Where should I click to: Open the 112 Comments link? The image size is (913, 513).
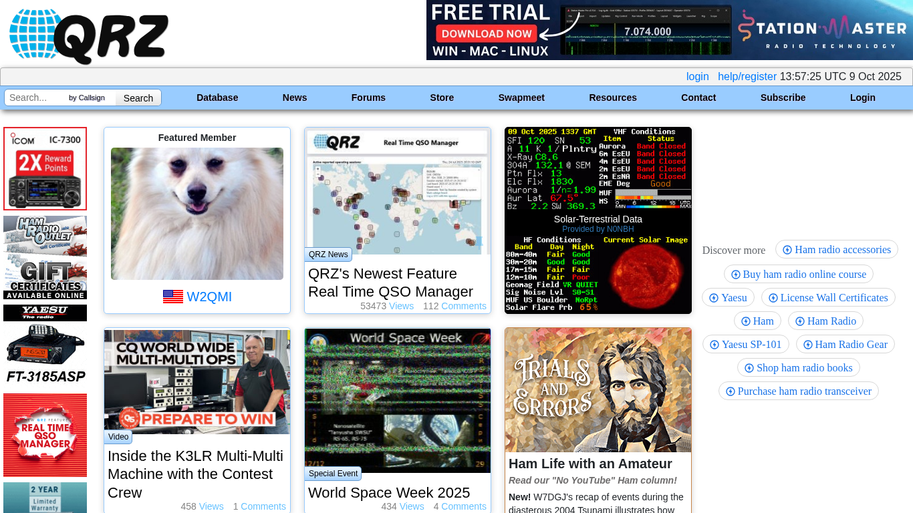464,306
